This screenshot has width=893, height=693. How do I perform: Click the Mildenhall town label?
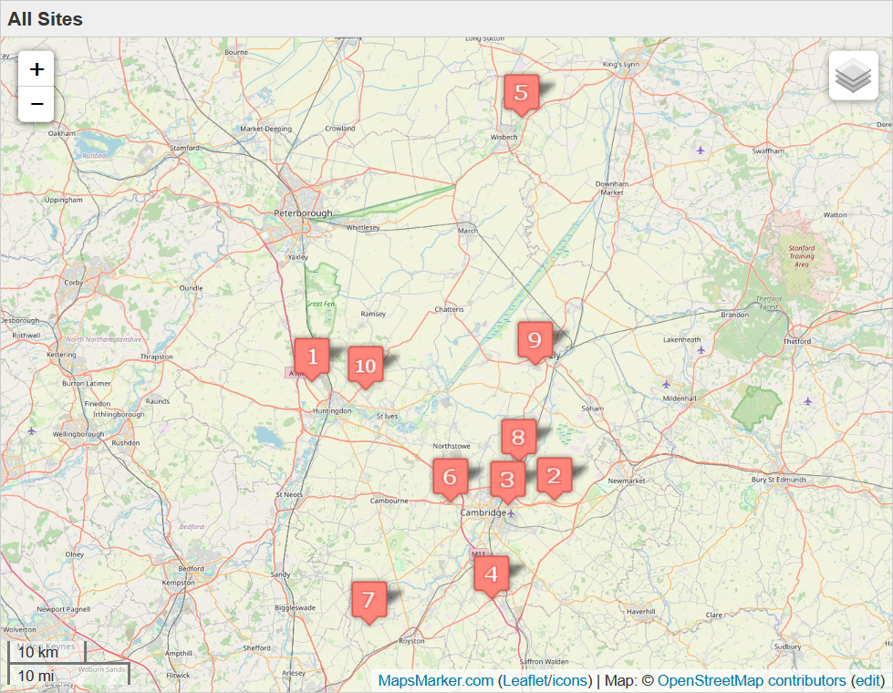(x=680, y=398)
